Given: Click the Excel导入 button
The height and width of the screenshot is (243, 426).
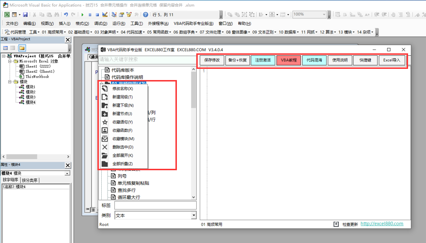Looking at the screenshot, I should click(392, 60).
